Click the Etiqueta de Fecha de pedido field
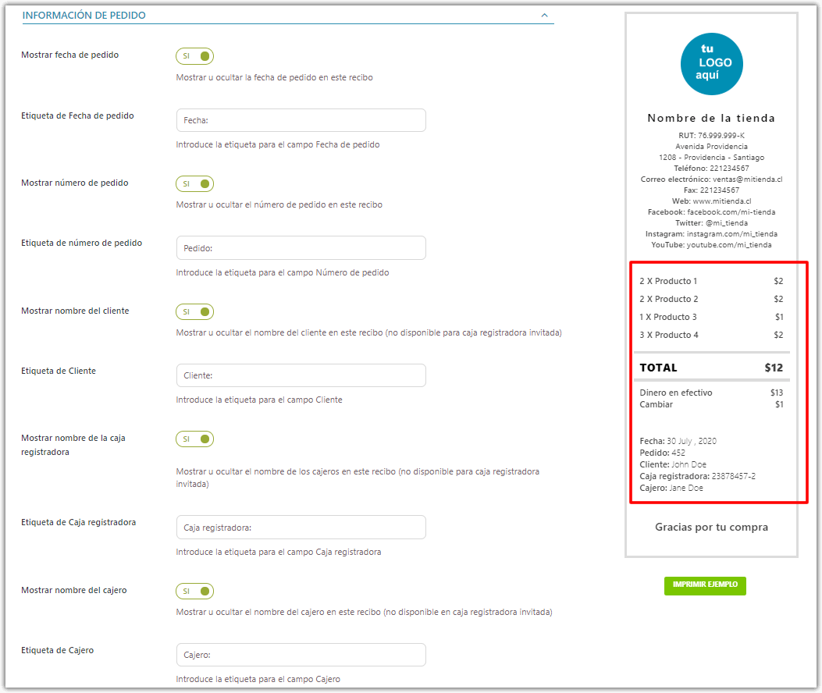This screenshot has height=693, width=822. tap(301, 120)
